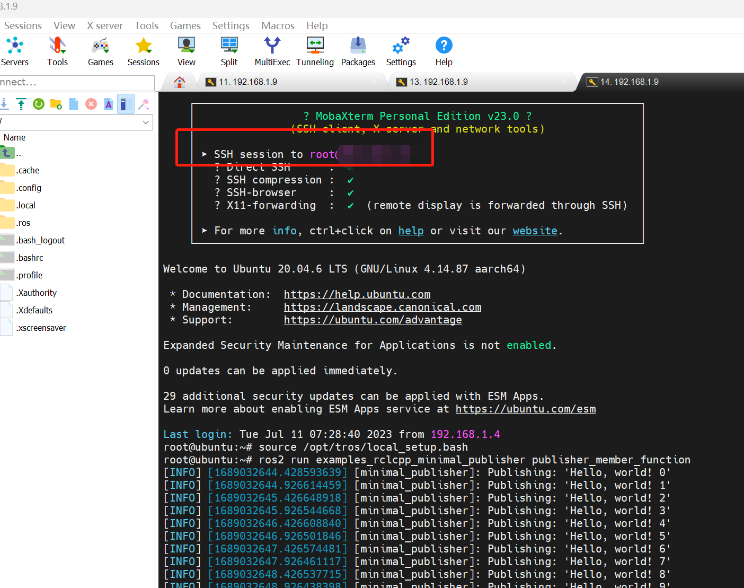Click the 'help' link in MobaXterm banner

[411, 231]
